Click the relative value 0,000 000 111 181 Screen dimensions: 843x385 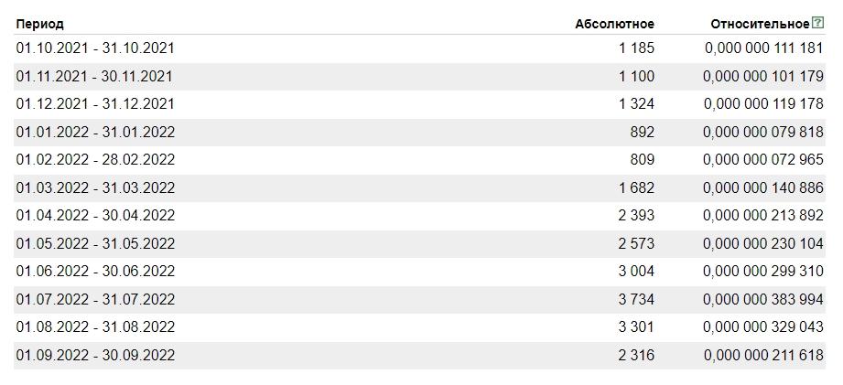point(764,48)
